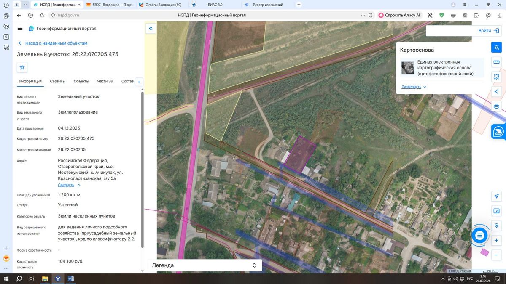Open the browser tab list dropdown
This screenshot has width=506, height=284.
tap(25, 5)
